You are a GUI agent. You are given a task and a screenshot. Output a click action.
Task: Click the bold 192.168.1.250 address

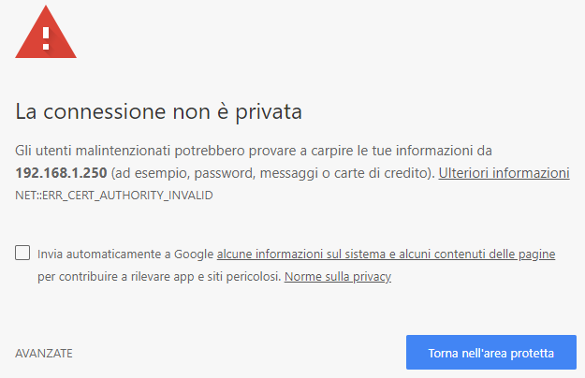coord(61,174)
